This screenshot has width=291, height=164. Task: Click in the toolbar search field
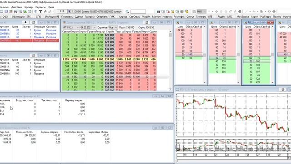(x=138, y=11)
